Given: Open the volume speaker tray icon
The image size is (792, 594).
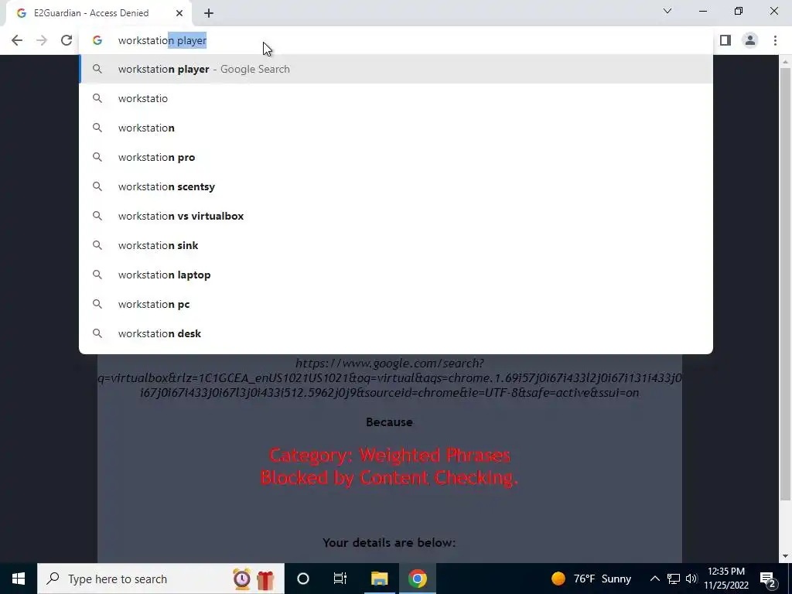Looking at the screenshot, I should [691, 579].
